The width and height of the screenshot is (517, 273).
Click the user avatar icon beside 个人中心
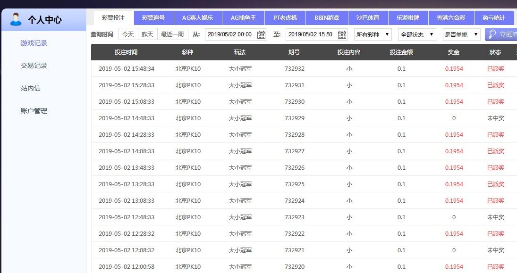coord(16,19)
